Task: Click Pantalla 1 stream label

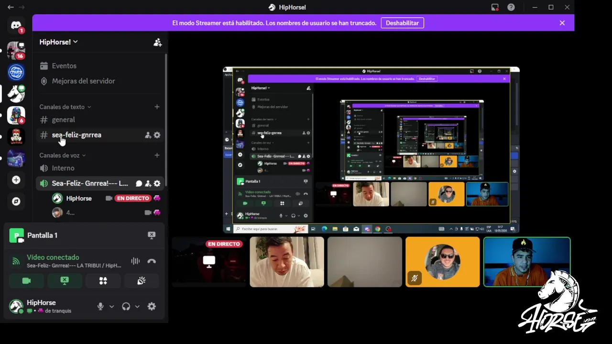Action: click(x=42, y=236)
